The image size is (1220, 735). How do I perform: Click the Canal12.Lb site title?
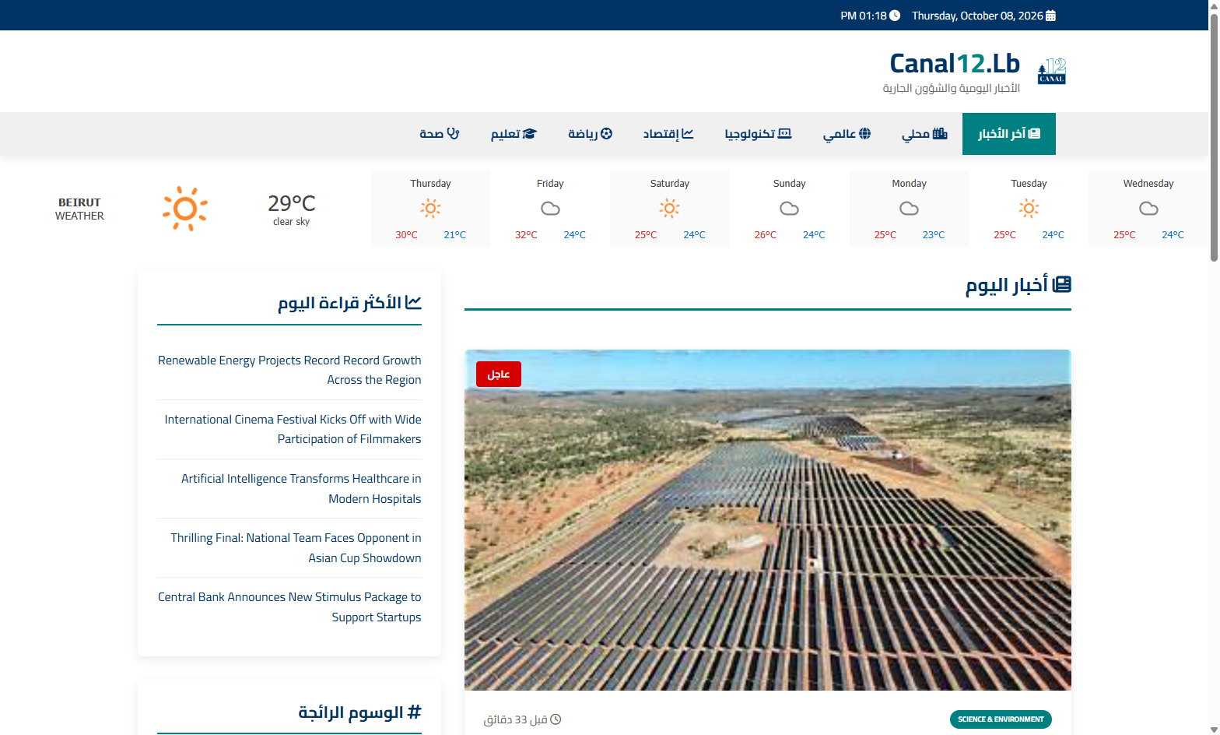[x=955, y=64]
